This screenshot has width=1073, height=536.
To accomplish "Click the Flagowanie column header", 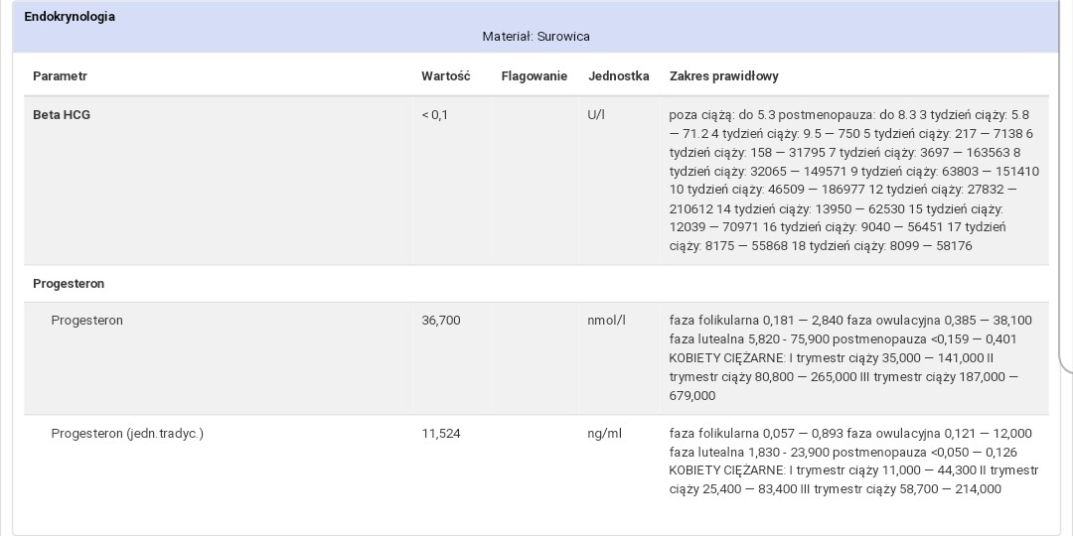I will click(x=534, y=76).
